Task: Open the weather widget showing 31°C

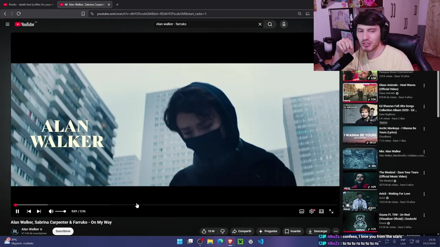Action: pos(19,242)
